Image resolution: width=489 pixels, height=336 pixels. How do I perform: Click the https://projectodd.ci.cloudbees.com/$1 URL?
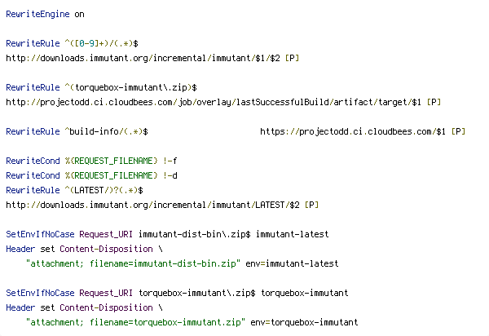coord(353,131)
